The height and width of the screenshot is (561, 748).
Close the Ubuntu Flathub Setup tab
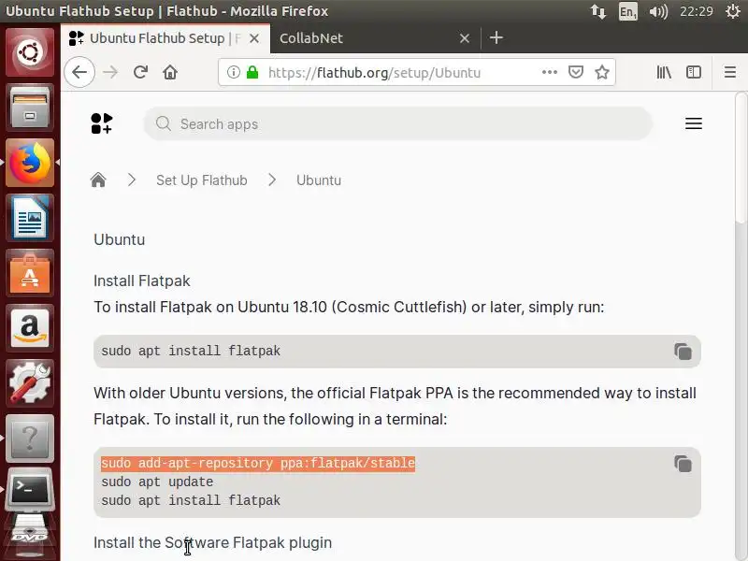[254, 38]
